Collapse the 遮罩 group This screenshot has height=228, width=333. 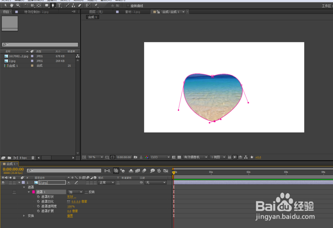(x=24, y=187)
